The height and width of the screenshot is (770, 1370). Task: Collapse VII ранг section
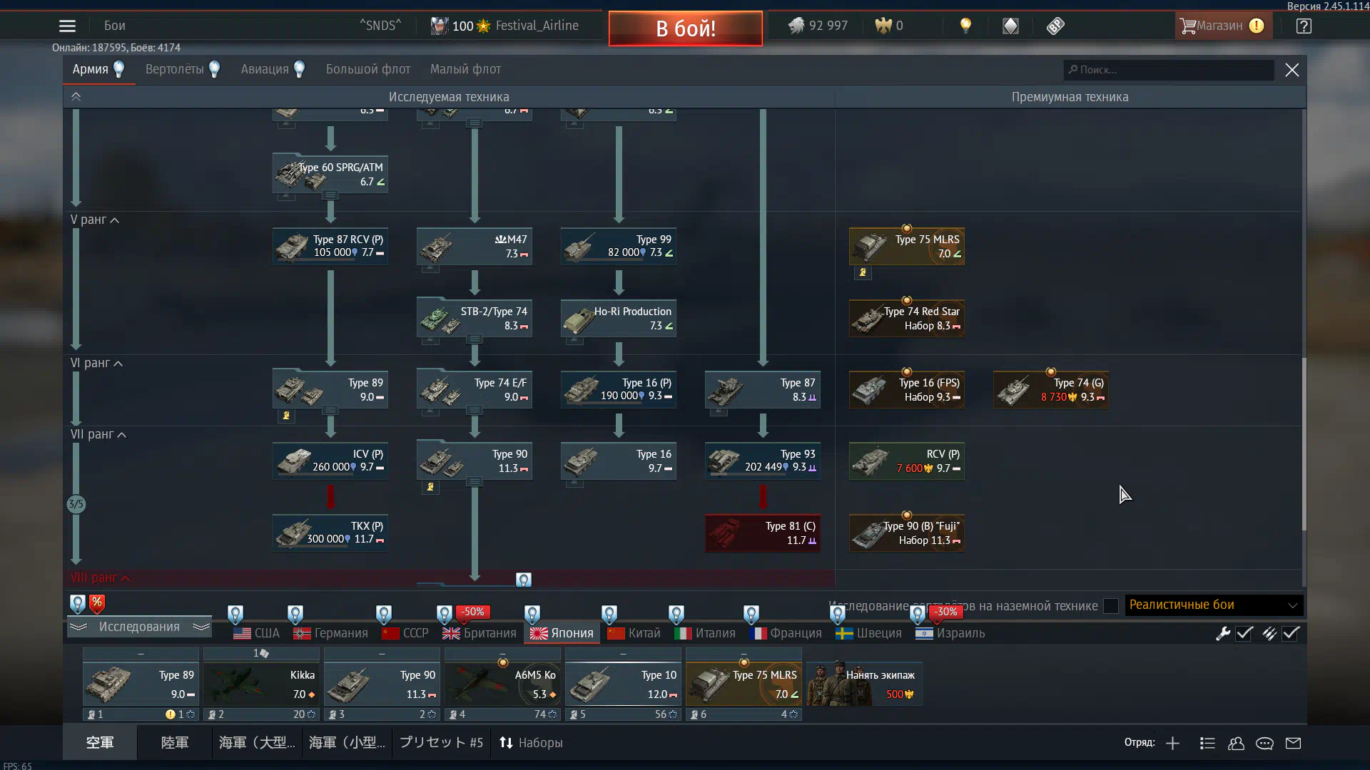click(x=98, y=434)
